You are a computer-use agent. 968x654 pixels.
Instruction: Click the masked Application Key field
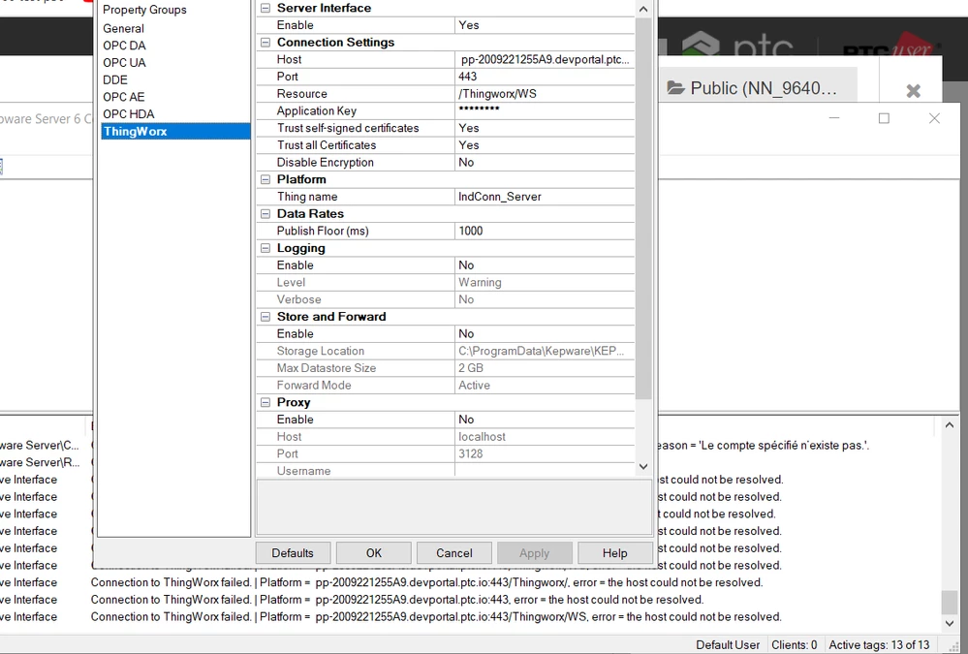(545, 111)
